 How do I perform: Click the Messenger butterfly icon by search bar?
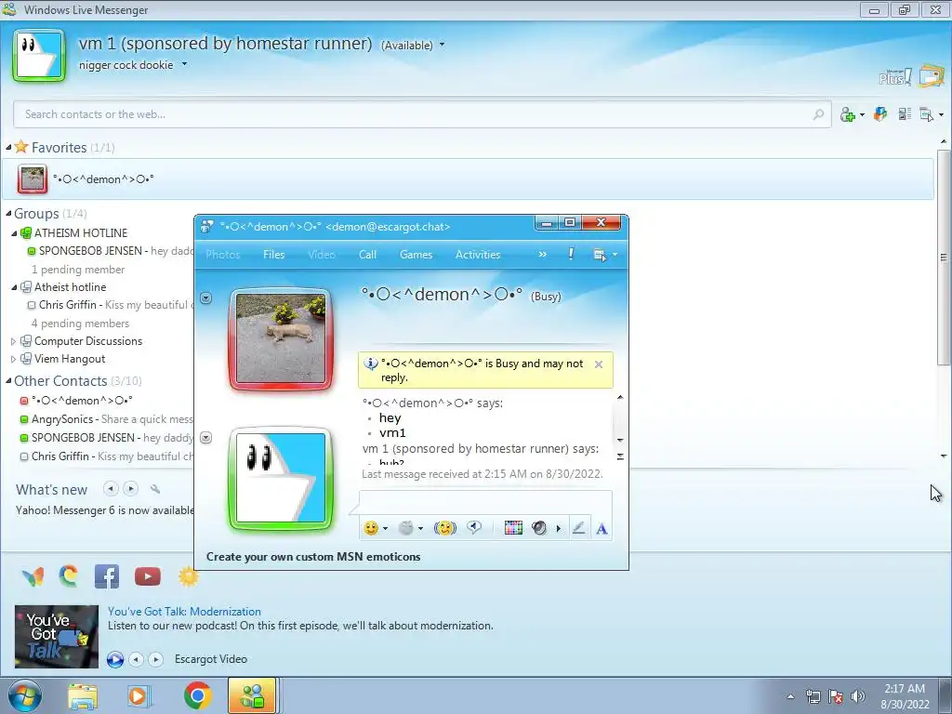(x=880, y=113)
